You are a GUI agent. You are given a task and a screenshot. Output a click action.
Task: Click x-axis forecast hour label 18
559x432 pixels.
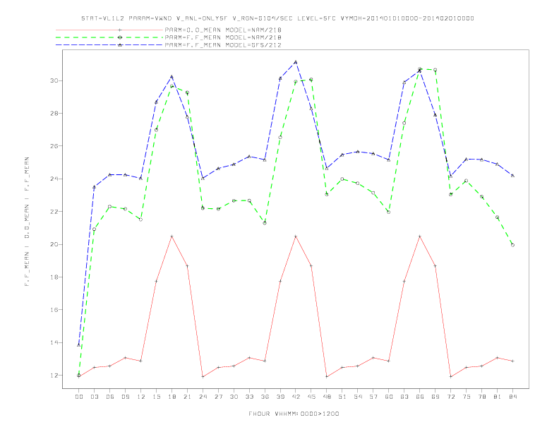[x=172, y=397]
